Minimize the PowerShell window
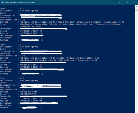The height and width of the screenshot is (113, 138). click(120, 2)
